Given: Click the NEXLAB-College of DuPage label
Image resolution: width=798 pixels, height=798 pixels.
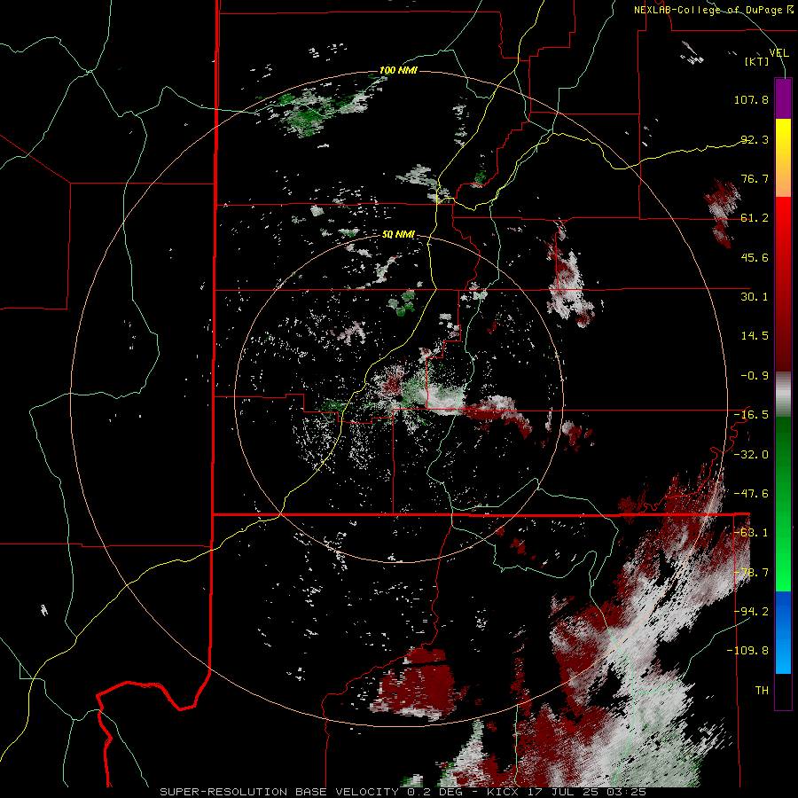Looking at the screenshot, I should (714, 10).
